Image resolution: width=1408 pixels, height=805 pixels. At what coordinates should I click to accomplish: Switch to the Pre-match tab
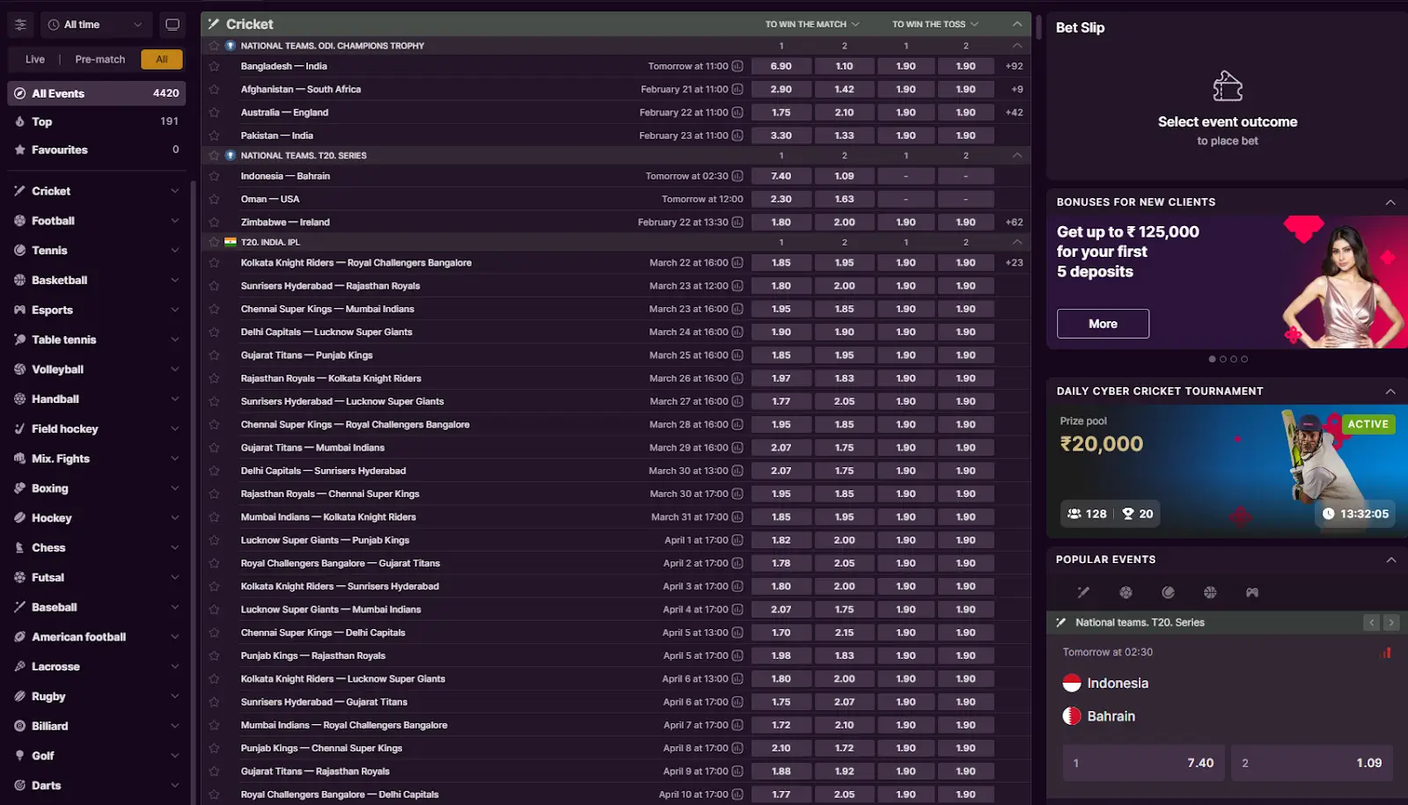(100, 60)
